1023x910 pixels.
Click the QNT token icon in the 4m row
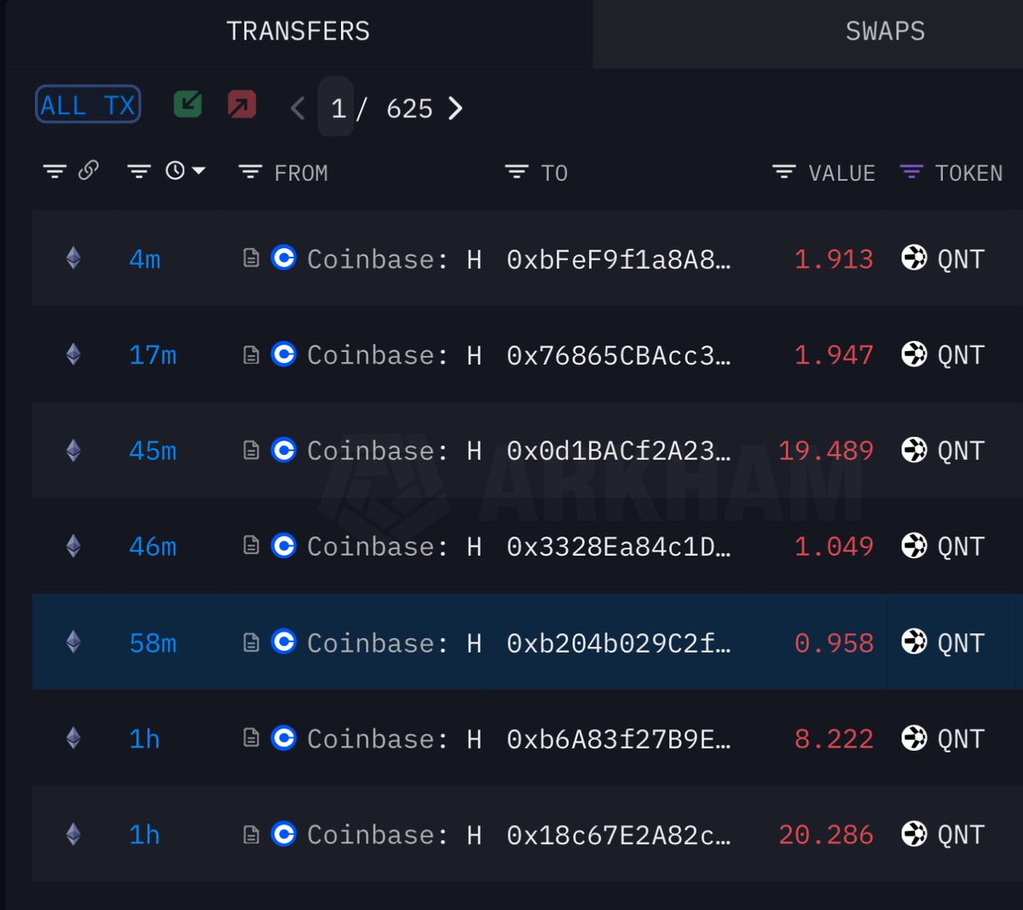[x=914, y=257]
